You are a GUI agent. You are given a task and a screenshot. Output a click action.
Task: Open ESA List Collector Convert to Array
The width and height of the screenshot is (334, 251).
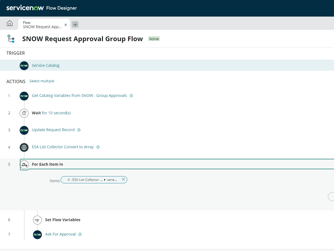click(x=63, y=147)
